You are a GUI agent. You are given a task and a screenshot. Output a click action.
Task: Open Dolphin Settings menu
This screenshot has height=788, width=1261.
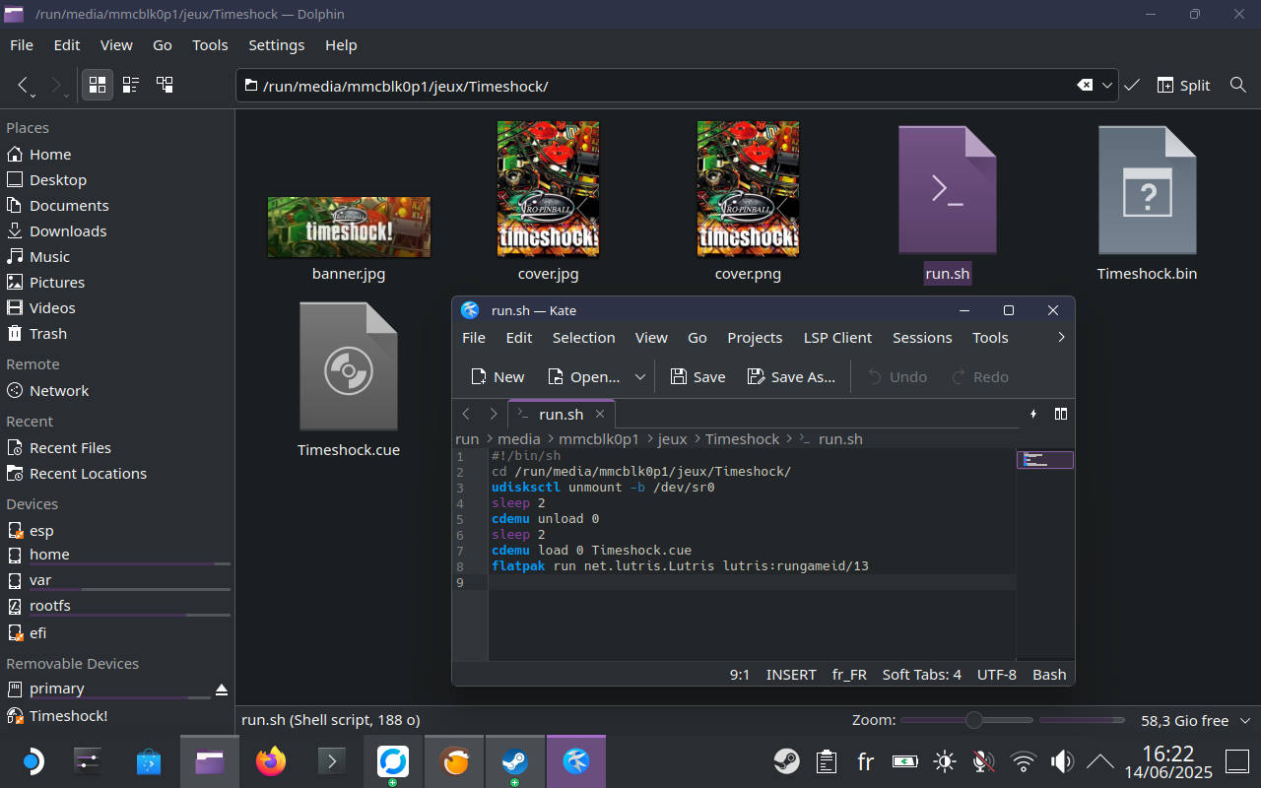(277, 45)
